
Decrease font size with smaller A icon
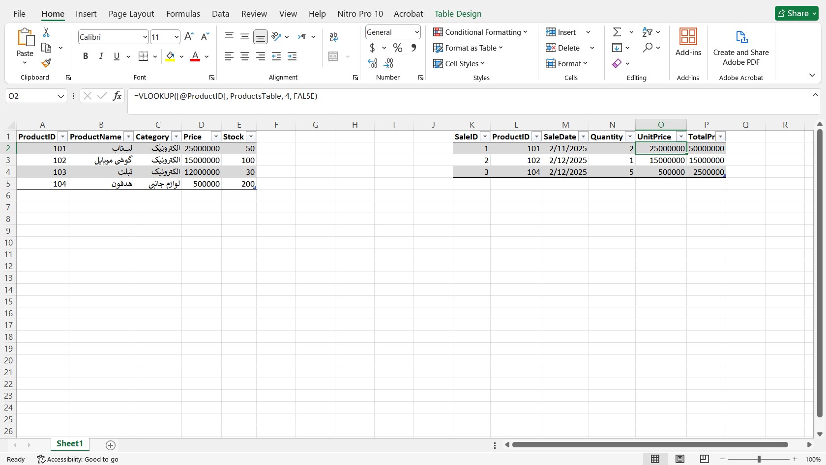[206, 36]
